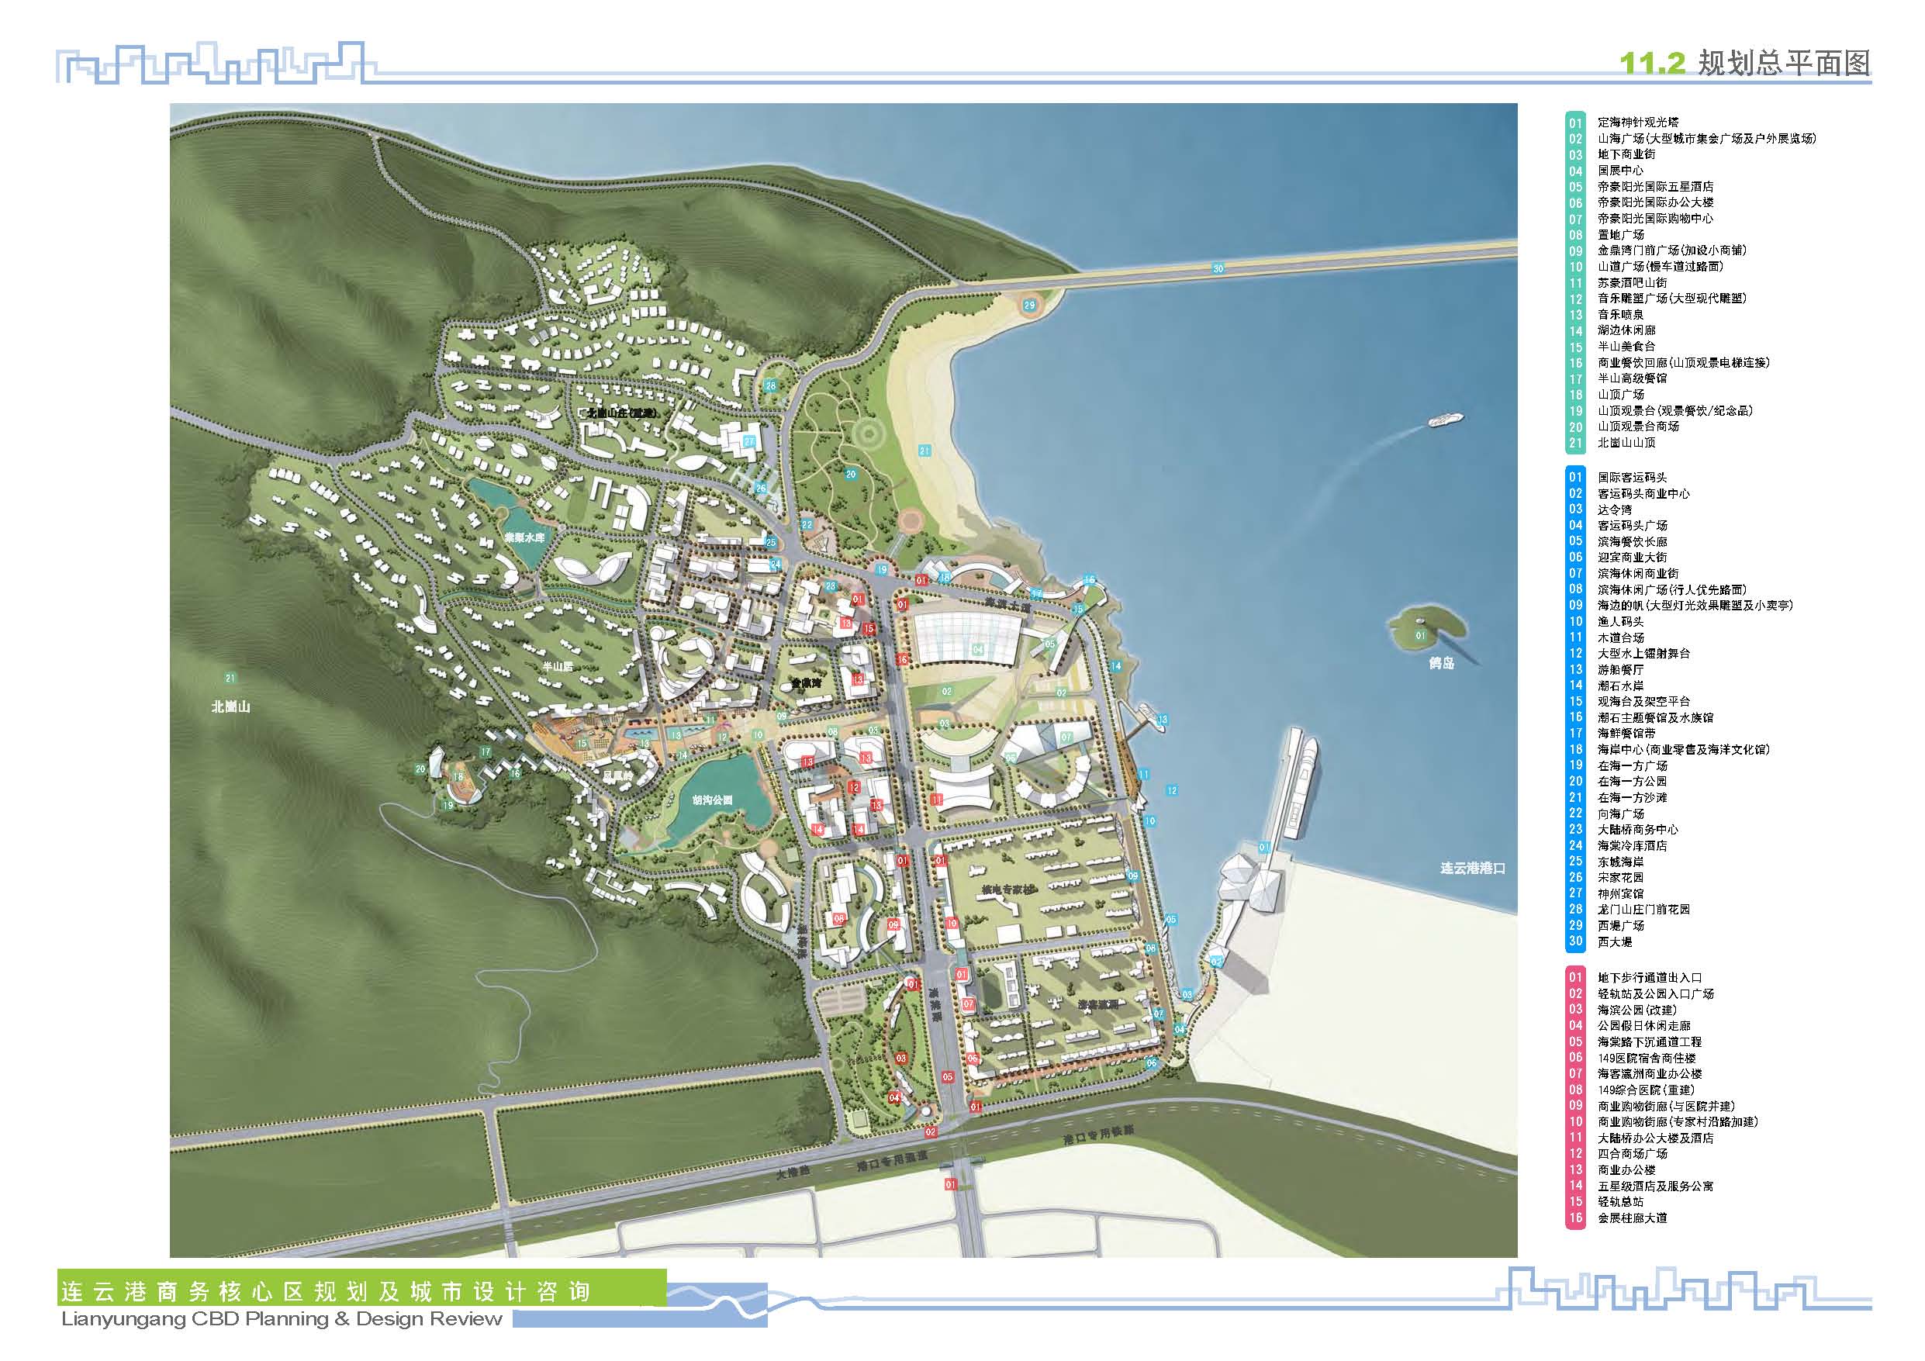Click legend entry '海棠冷库酒店'
The width and height of the screenshot is (1925, 1361).
pyautogui.click(x=1632, y=845)
